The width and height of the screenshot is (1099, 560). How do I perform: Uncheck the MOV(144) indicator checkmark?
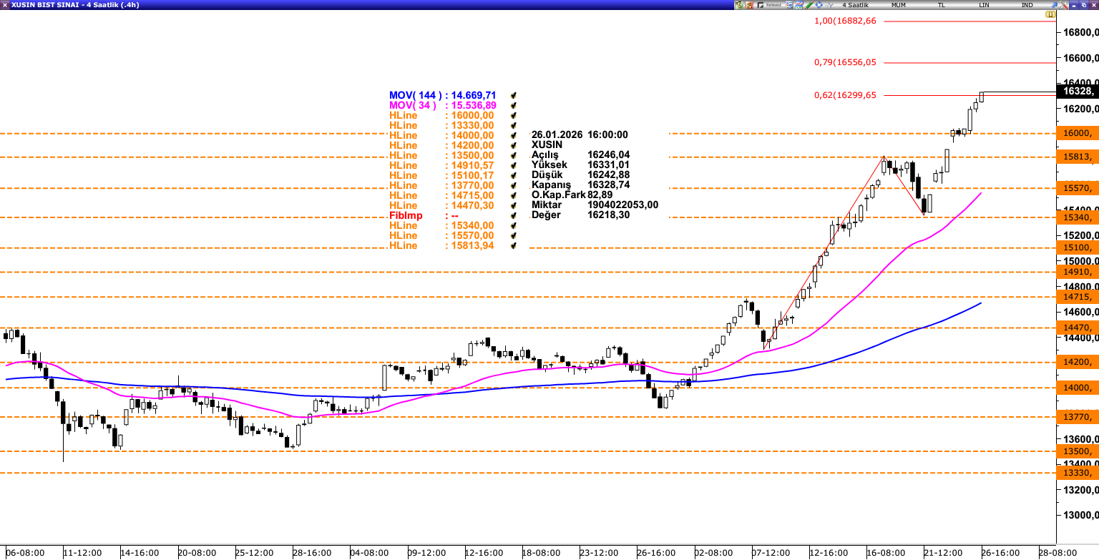[513, 95]
